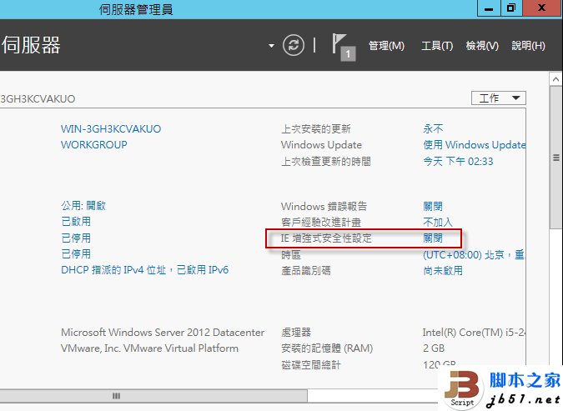Click the 安裝的記憶體 (RAM) label
This screenshot has width=563, height=411.
(327, 348)
